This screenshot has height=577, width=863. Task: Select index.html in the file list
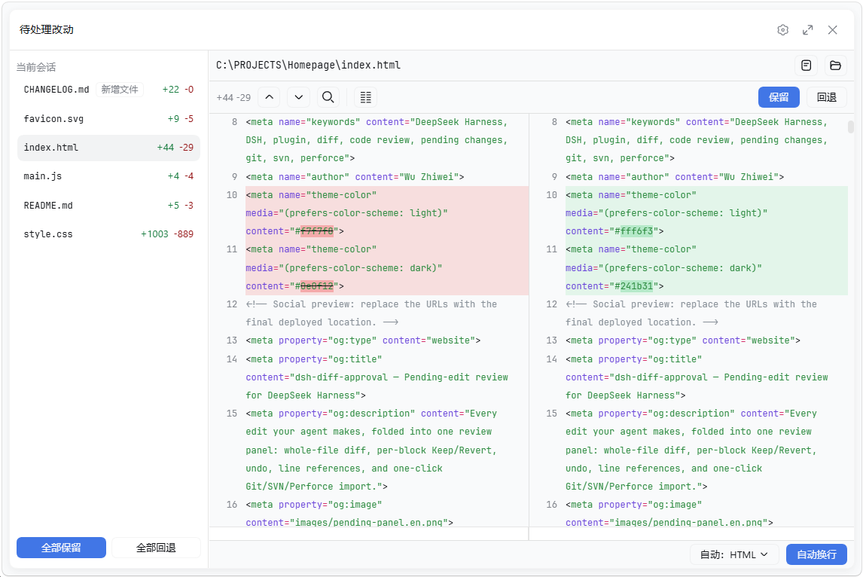[109, 148]
